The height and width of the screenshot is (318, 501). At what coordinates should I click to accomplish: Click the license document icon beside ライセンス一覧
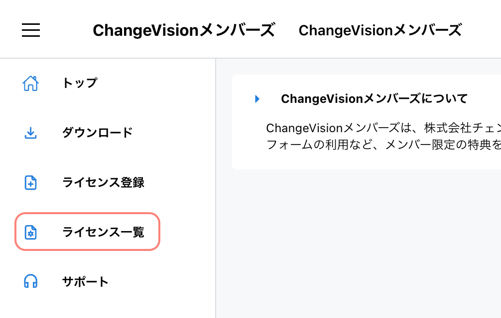coord(30,232)
